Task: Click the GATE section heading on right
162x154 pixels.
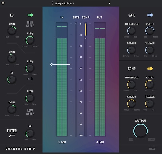Action: pyautogui.click(x=132, y=15)
